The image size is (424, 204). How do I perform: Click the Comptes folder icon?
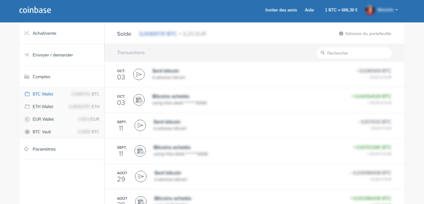(27, 77)
